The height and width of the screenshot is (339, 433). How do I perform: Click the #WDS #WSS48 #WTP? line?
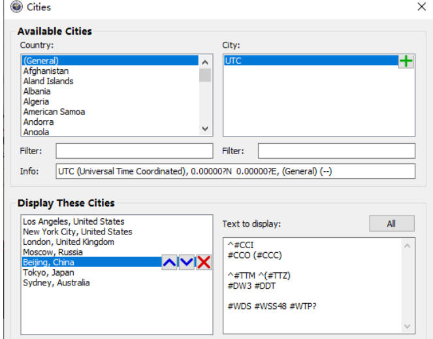click(272, 306)
